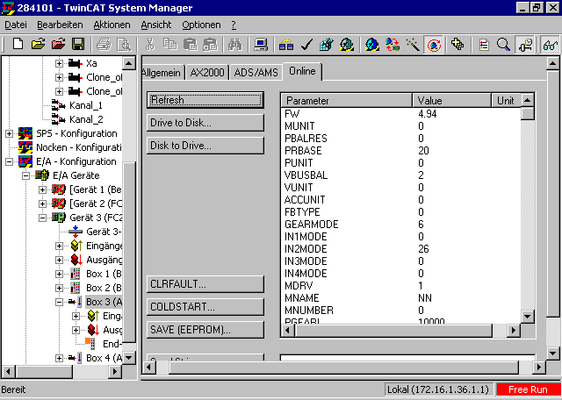
Task: Click parameter list horizontal scroll right arrow
Action: 514,330
